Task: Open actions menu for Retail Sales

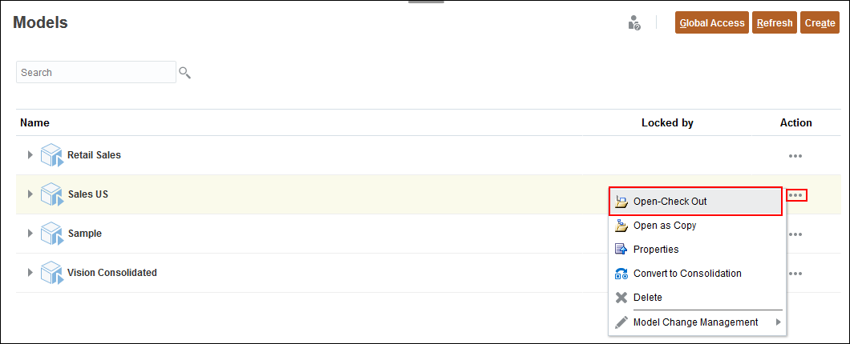Action: pos(795,156)
